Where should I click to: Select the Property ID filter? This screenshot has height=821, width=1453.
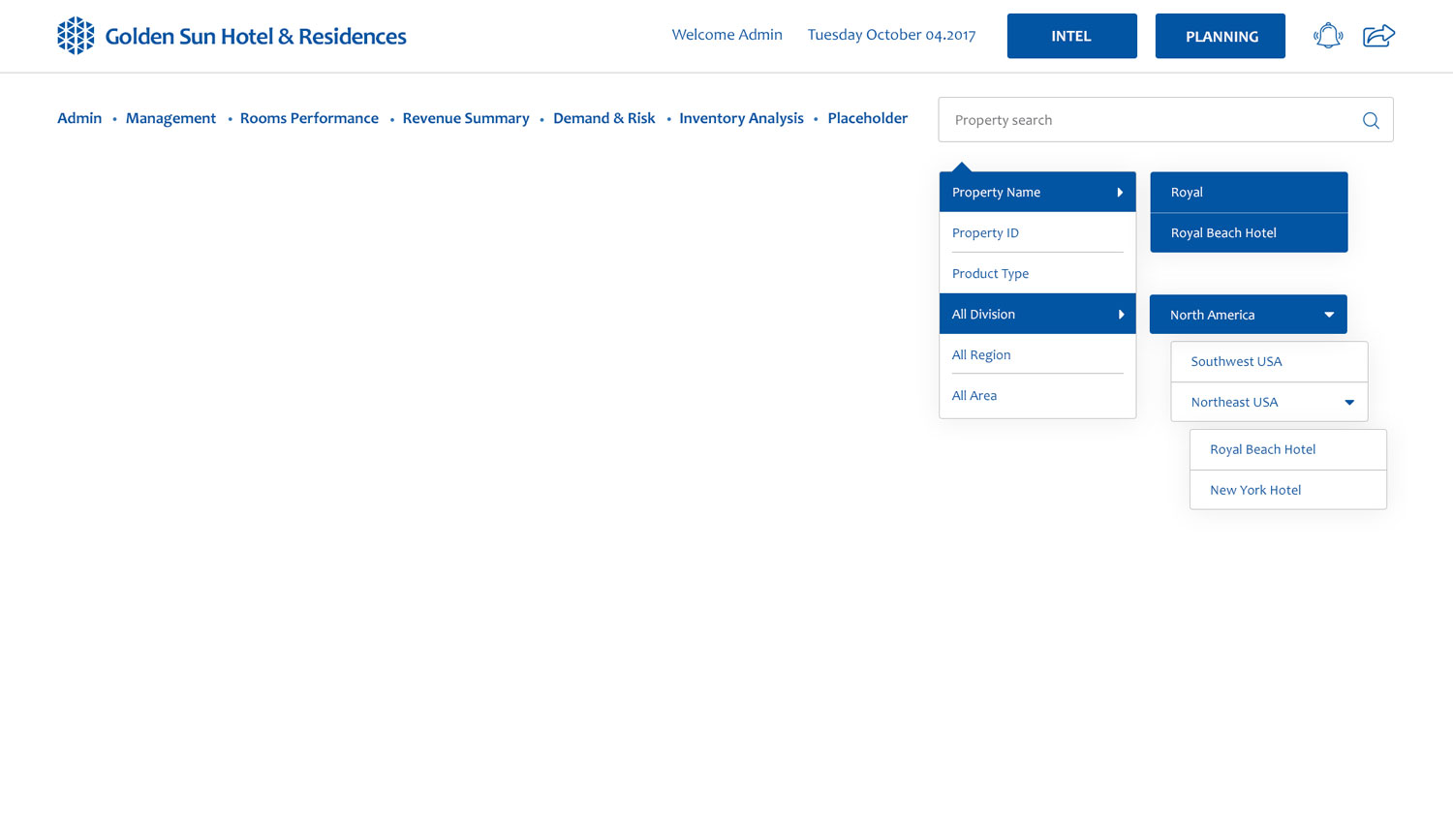pyautogui.click(x=1037, y=232)
